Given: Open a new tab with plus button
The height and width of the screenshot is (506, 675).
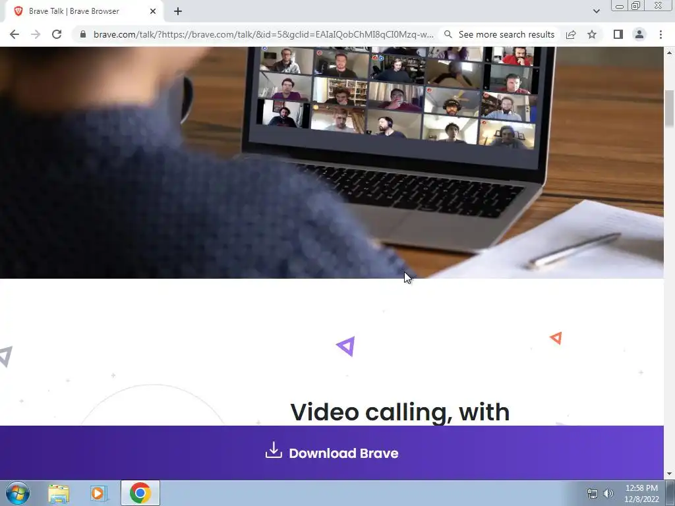Looking at the screenshot, I should 178,11.
